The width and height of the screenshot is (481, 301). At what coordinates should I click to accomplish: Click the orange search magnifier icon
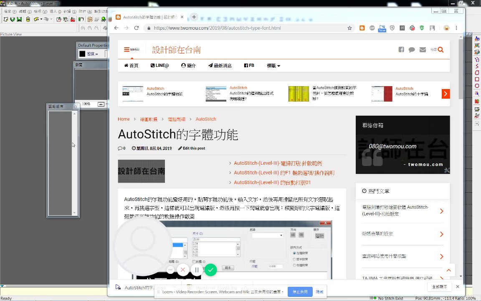441,49
